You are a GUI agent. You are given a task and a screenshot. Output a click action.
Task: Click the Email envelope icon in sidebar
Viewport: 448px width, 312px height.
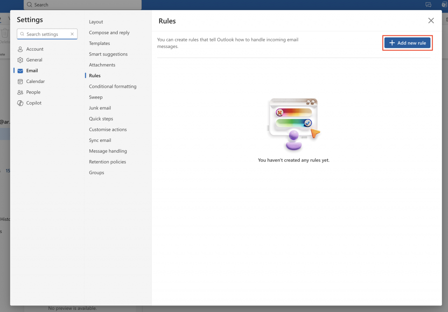pos(20,70)
